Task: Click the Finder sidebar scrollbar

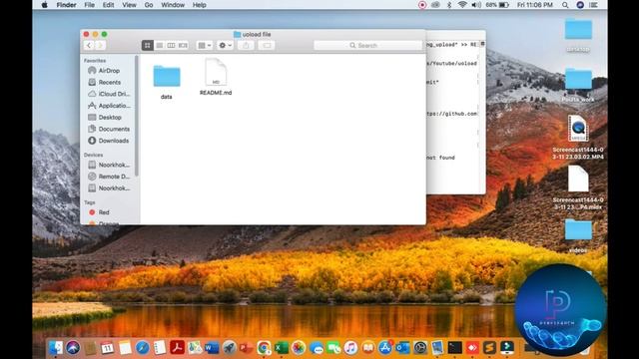Action: tap(136, 116)
